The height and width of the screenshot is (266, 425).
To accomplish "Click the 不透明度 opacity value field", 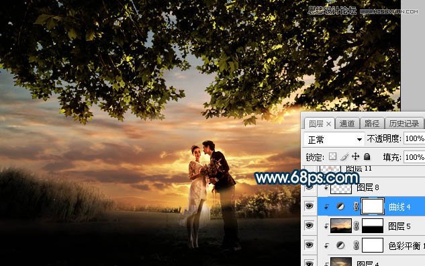I will click(x=414, y=138).
